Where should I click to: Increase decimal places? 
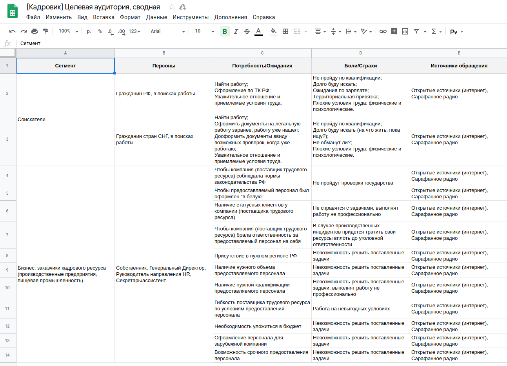(122, 31)
